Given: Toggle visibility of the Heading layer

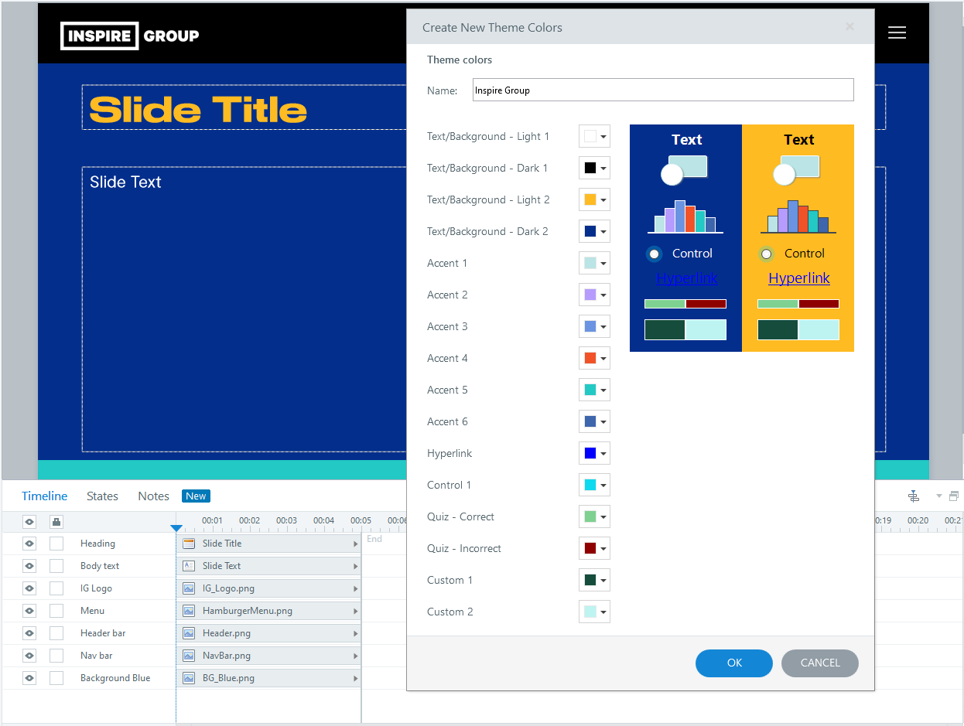Looking at the screenshot, I should point(29,543).
